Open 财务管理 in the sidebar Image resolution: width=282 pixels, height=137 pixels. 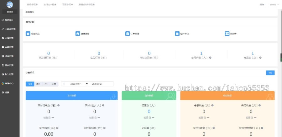8,74
